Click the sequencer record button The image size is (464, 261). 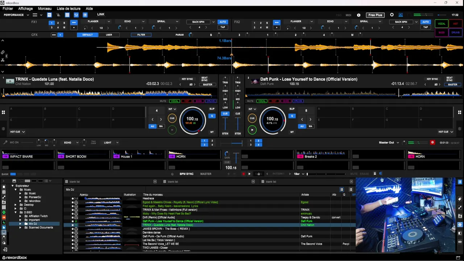coord(243,174)
